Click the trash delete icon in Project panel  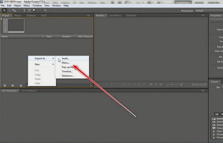tap(21, 86)
